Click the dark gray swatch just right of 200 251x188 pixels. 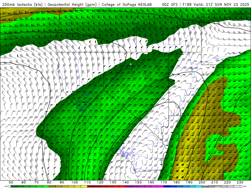(205, 186)
